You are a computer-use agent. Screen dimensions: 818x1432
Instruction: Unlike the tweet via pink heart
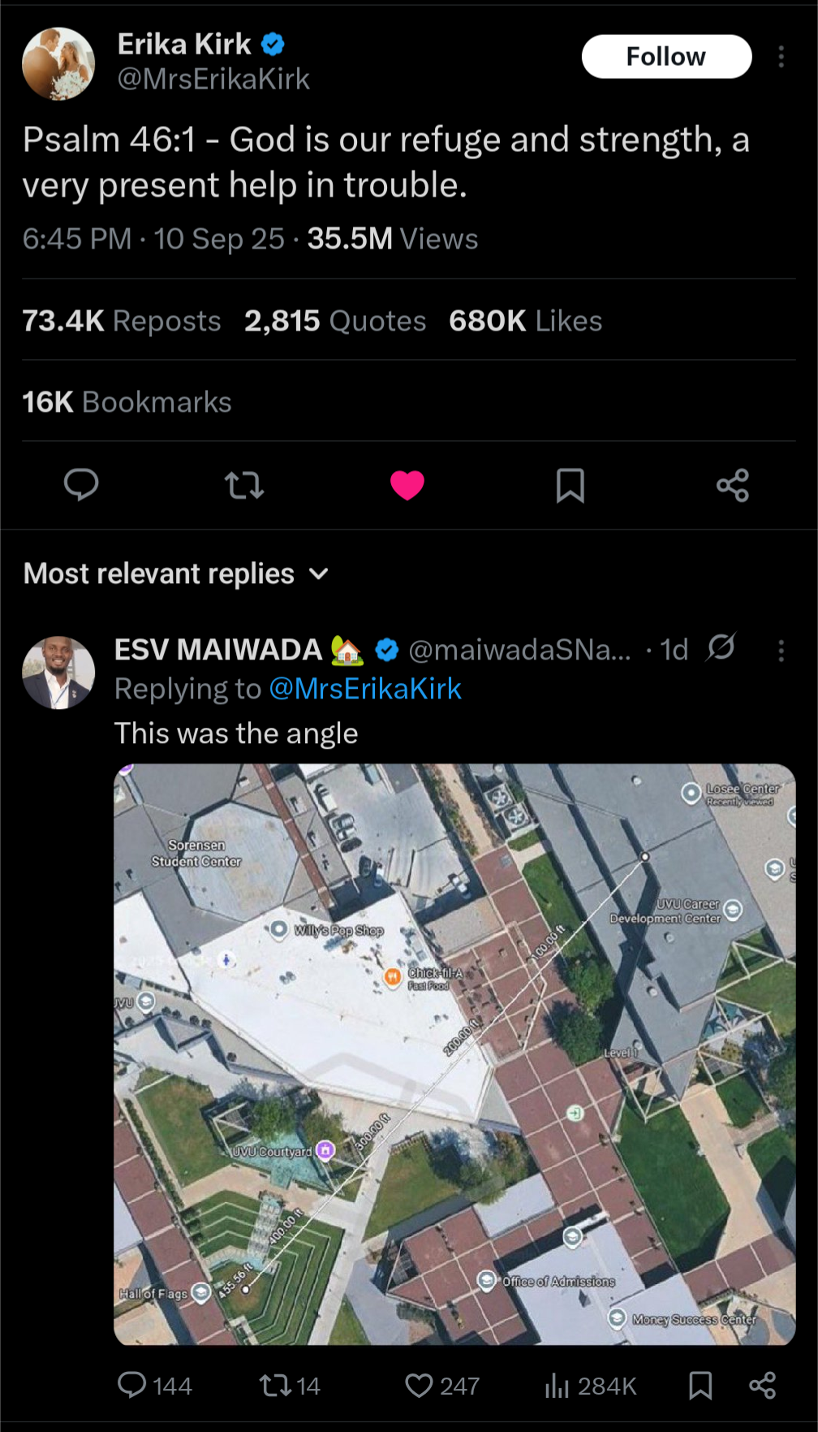click(407, 486)
